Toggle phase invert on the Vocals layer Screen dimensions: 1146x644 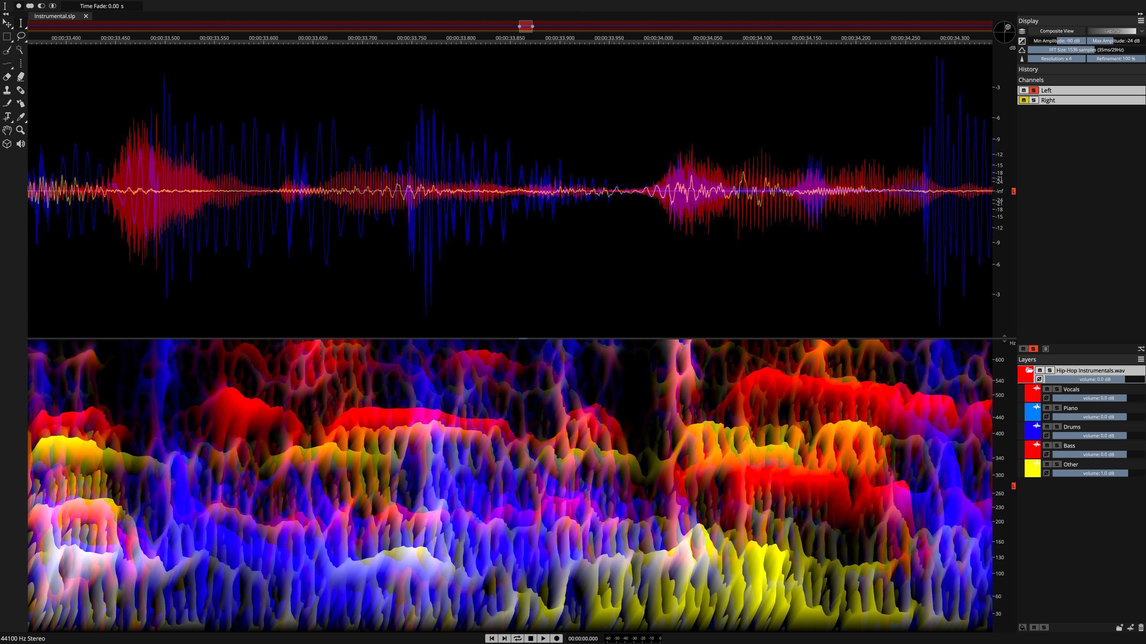point(1046,398)
